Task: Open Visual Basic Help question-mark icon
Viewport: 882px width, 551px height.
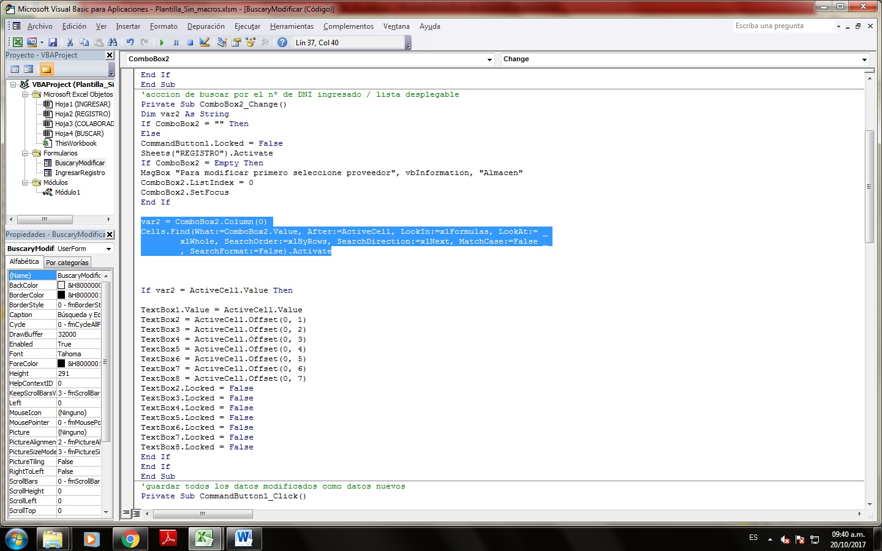Action: [282, 42]
